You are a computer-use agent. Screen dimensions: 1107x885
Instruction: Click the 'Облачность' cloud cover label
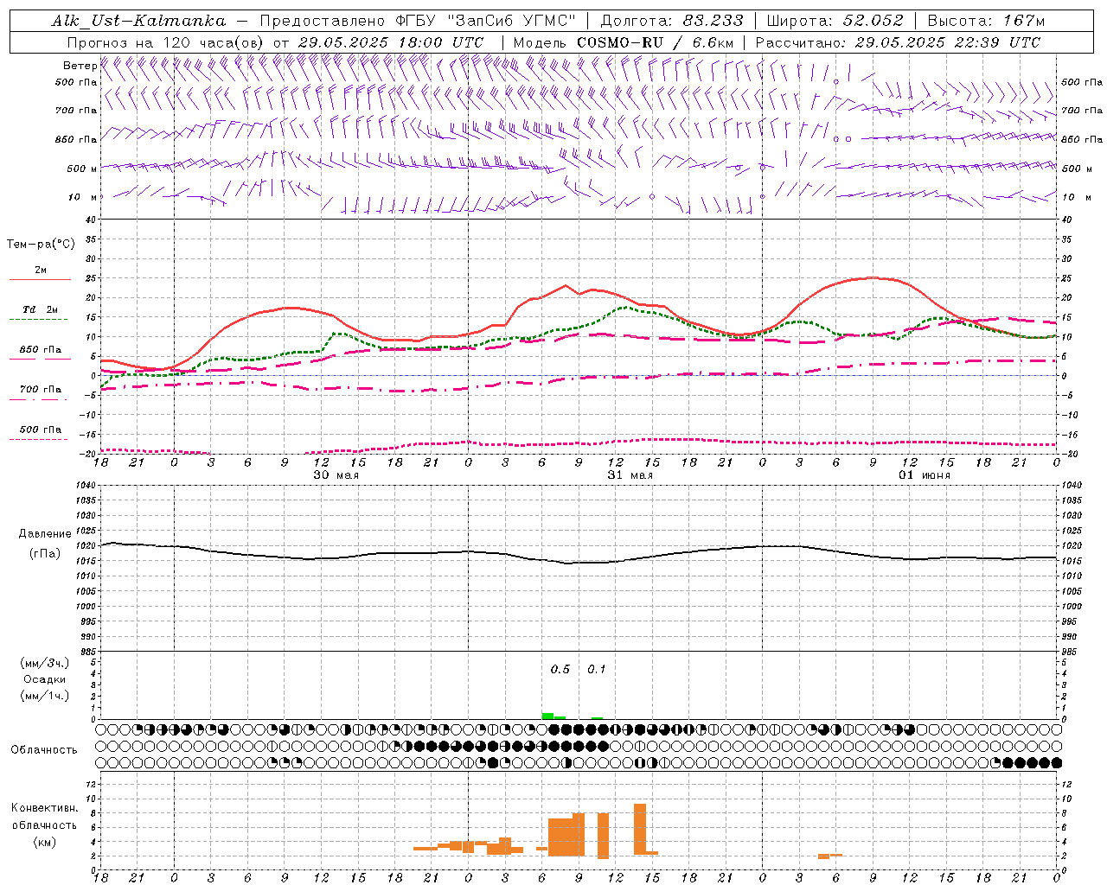coord(44,750)
